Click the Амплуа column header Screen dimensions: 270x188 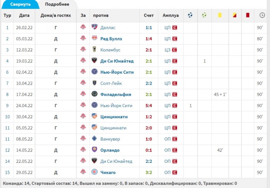coord(170,15)
